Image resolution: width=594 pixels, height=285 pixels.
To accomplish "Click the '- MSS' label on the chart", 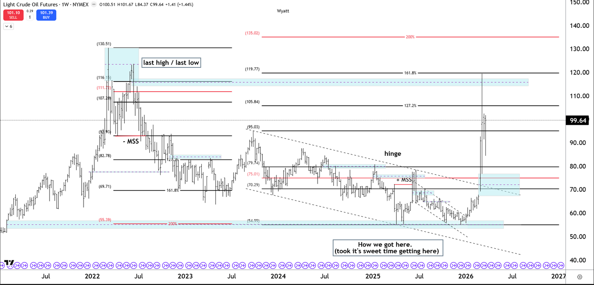I will pos(130,142).
